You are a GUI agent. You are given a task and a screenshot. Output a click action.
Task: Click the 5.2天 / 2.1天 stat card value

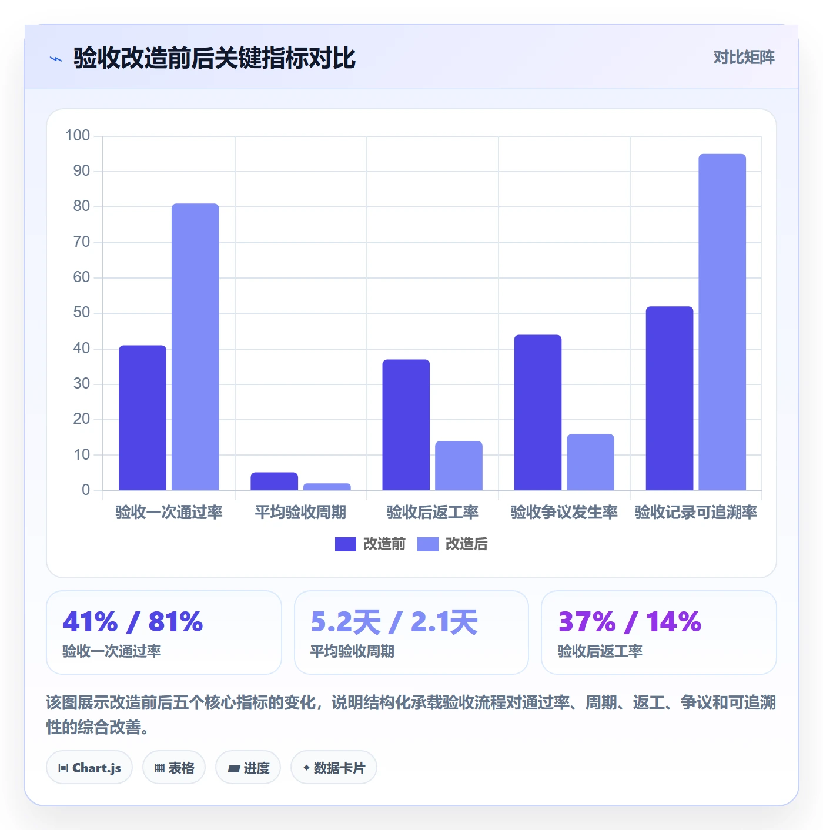394,622
